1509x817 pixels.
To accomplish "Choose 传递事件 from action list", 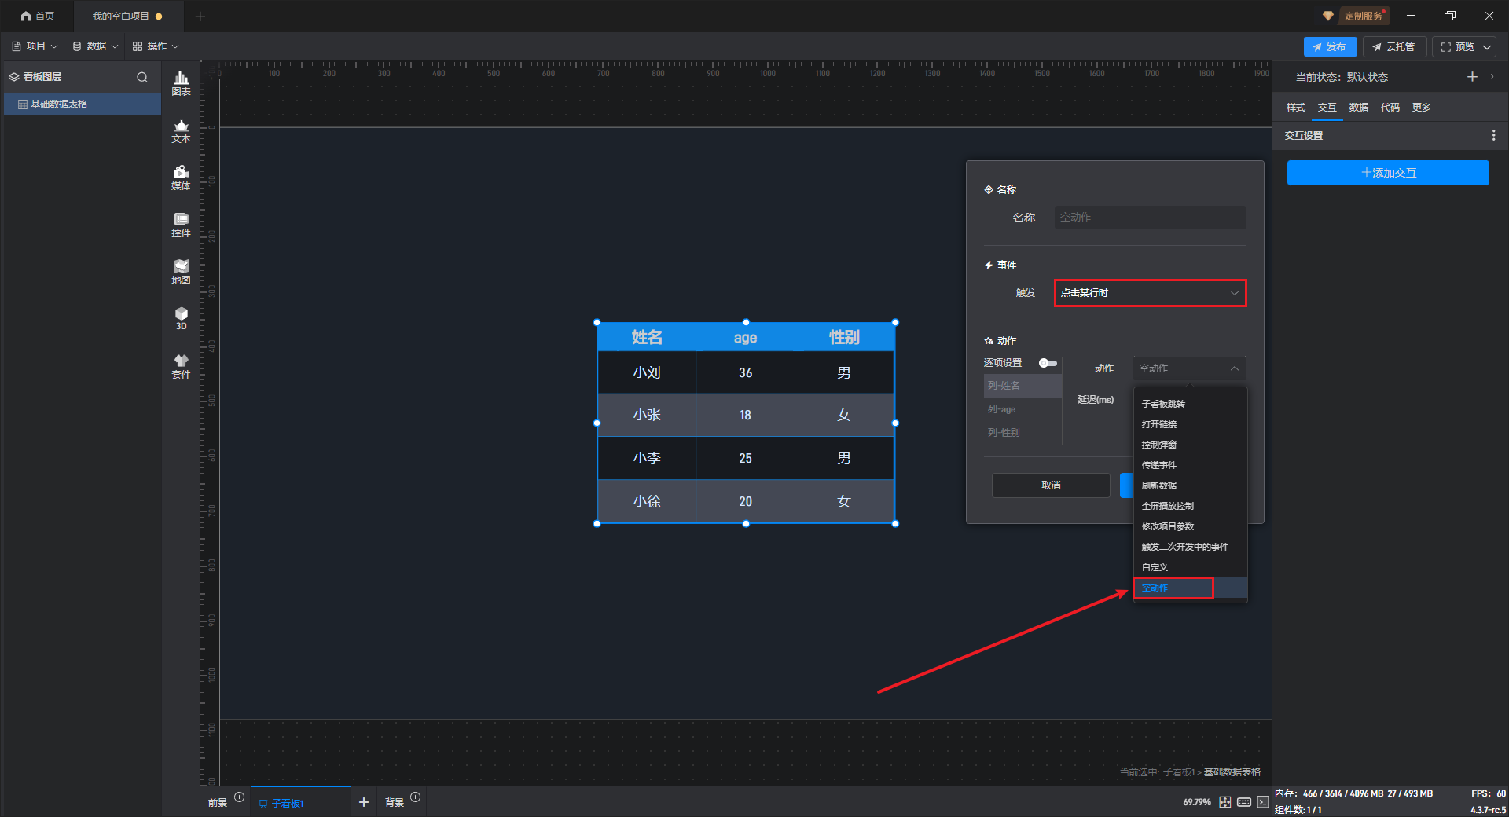I will [1190, 465].
